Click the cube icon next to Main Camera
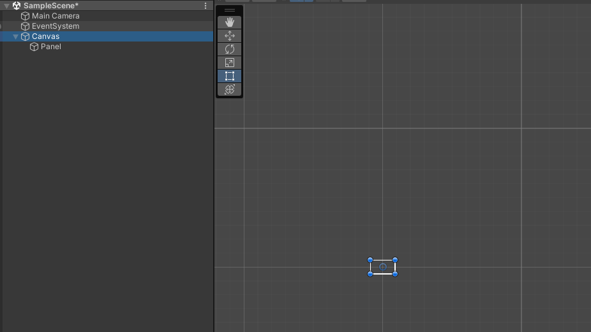This screenshot has height=332, width=591. [x=25, y=16]
